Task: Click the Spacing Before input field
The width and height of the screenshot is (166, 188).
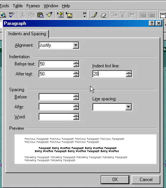Action: [x=56, y=97]
